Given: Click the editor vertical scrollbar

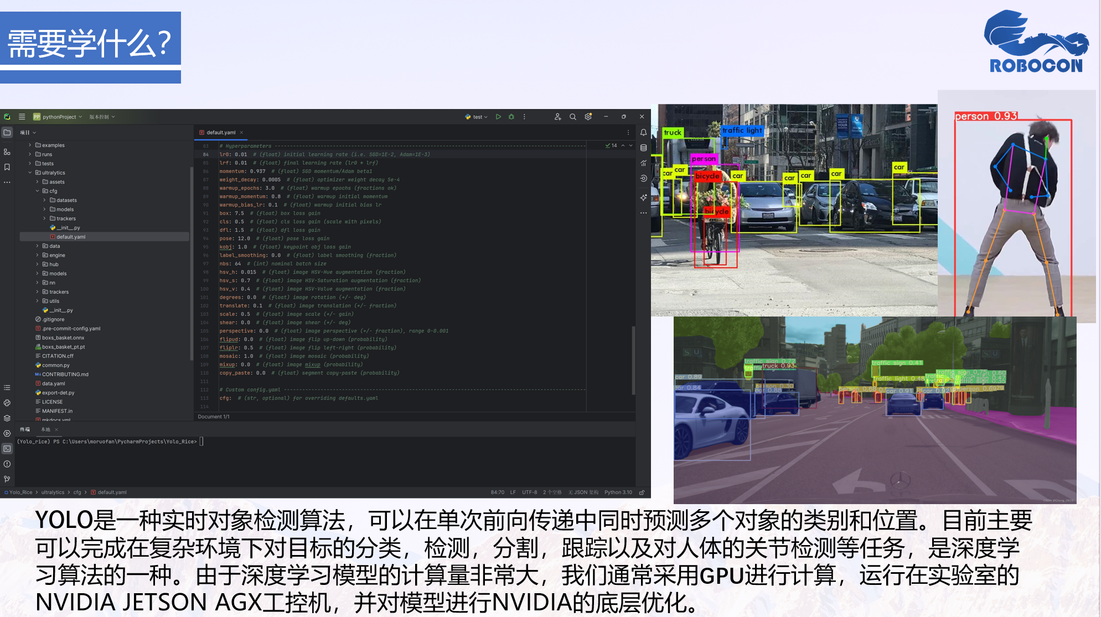Looking at the screenshot, I should pos(633,360).
